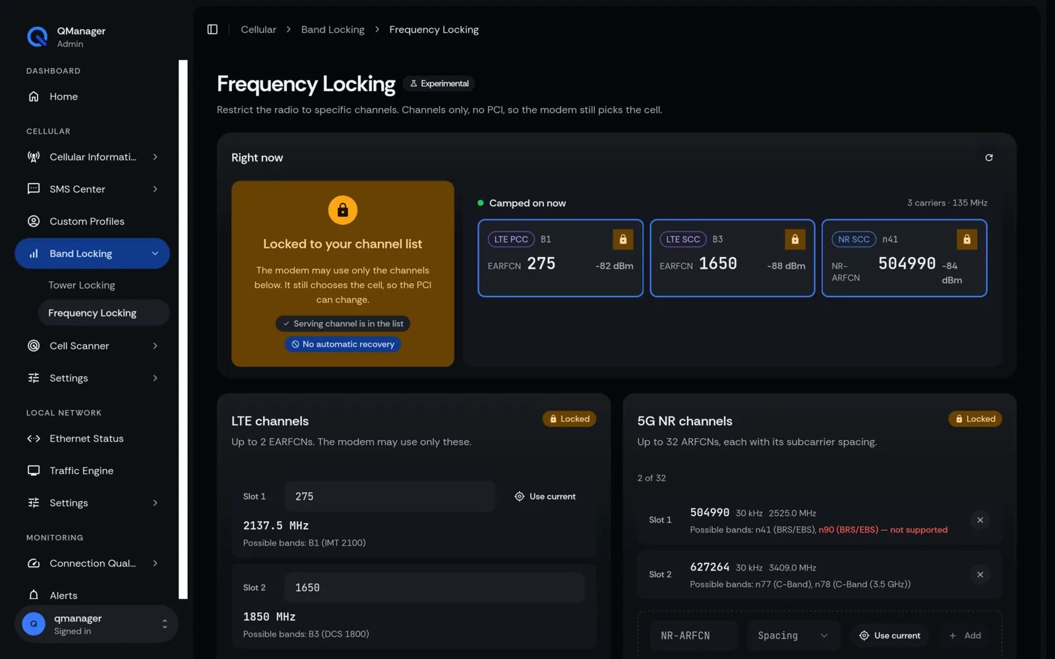Screen dimensions: 1055x659
Task: Click the sidebar vertical scrollbar
Action: (183, 329)
